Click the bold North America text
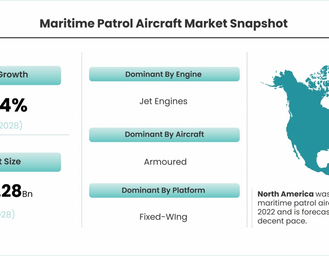Viewport: 329px width, 256px height. (x=285, y=194)
